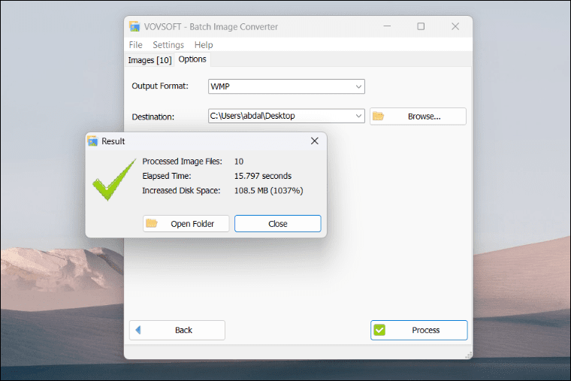Click the '15.797 seconds' elapsed time value
Image resolution: width=571 pixels, height=381 pixels.
[x=262, y=176]
